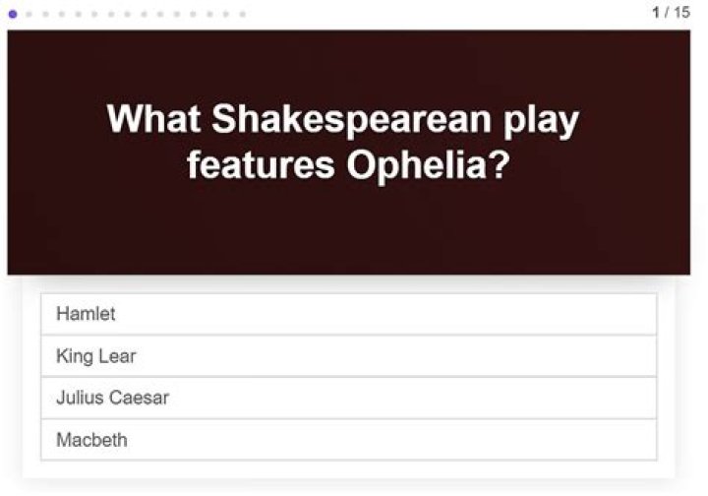Click the fourth progress dot
This screenshot has width=708, height=496.
(62, 14)
